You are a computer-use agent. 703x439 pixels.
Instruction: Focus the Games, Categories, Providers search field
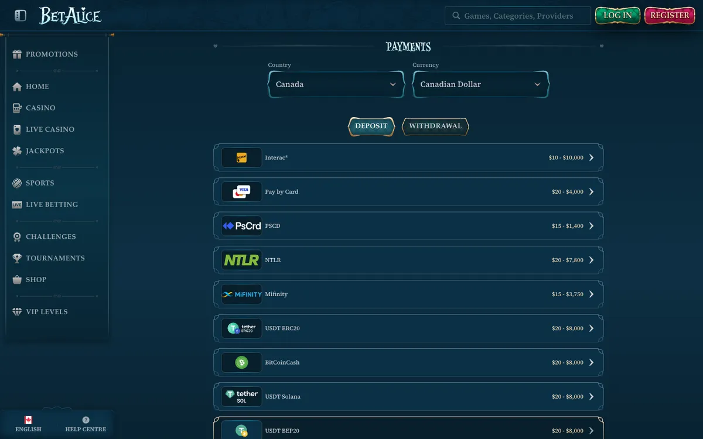518,16
